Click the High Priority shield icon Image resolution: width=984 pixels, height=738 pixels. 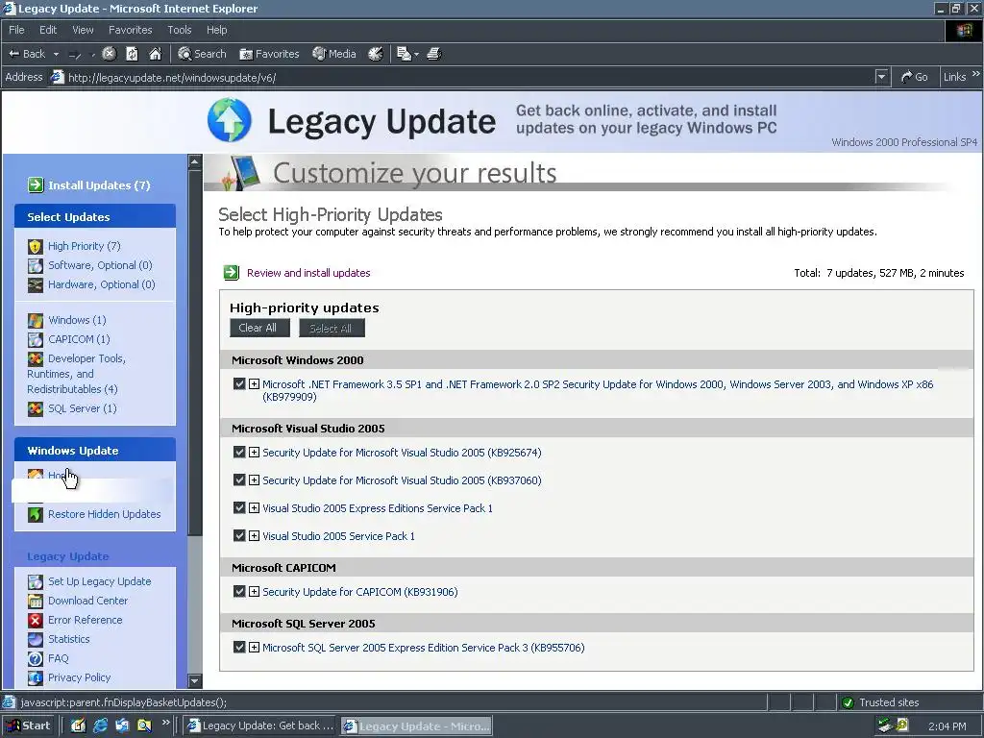(x=36, y=247)
